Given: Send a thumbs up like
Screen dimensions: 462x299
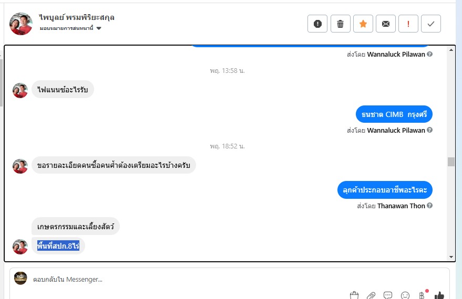Looking at the screenshot, I should click(439, 295).
